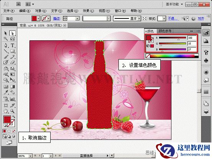Open the Symbols panel club icon
This screenshot has height=159, width=212.
coord(206,60)
